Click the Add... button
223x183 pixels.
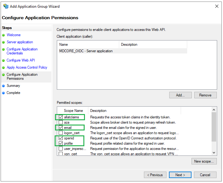pos(180,95)
